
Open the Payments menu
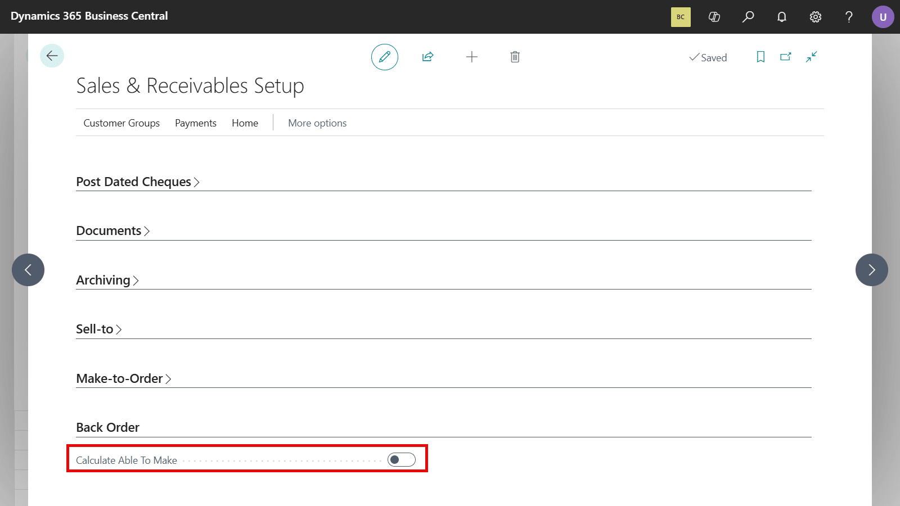point(196,123)
